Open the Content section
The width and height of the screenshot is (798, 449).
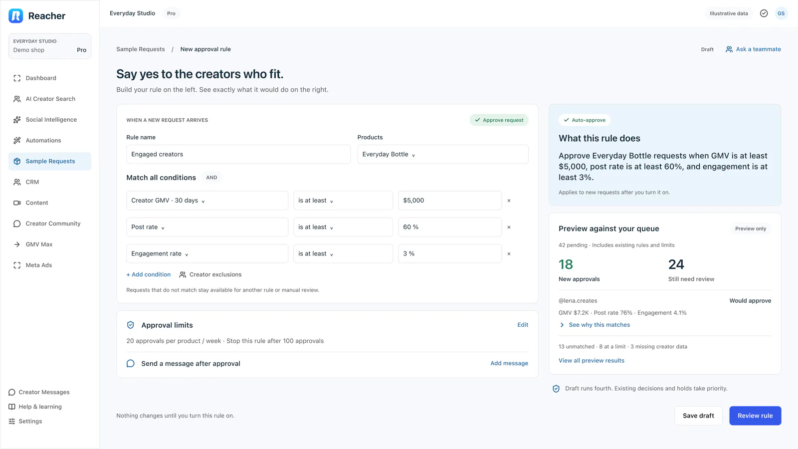pos(50,203)
